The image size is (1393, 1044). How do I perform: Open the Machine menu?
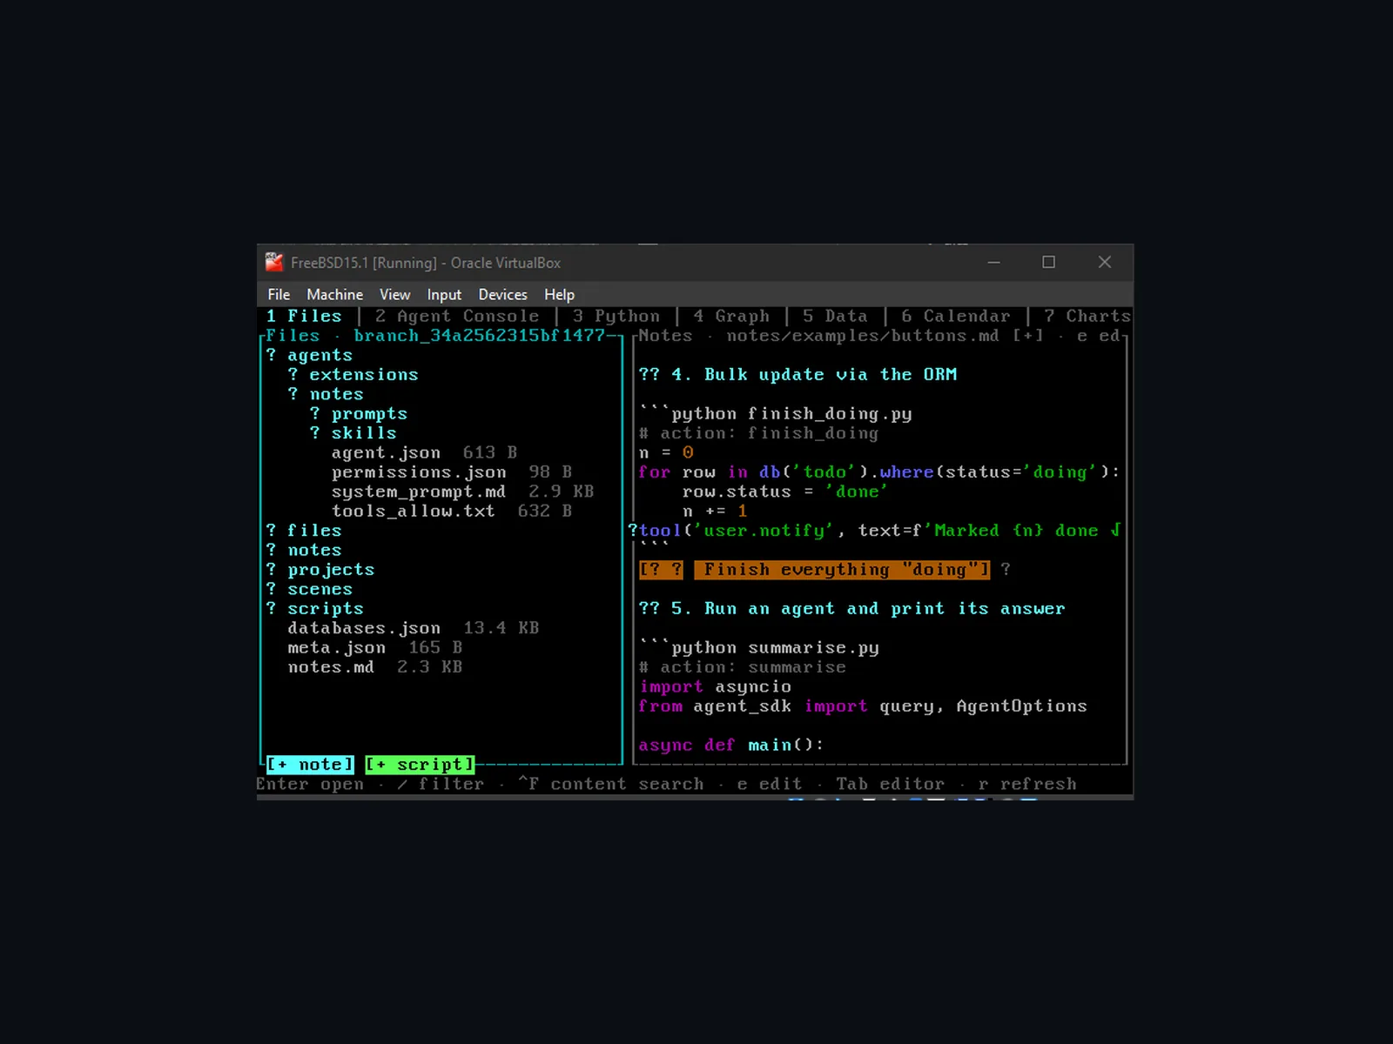(x=334, y=295)
